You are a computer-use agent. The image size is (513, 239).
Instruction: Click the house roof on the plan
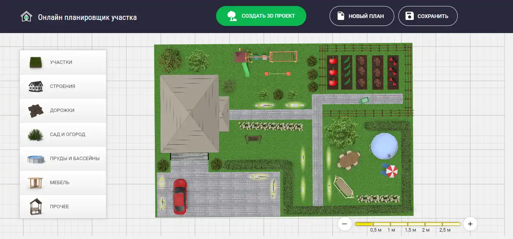point(189,113)
